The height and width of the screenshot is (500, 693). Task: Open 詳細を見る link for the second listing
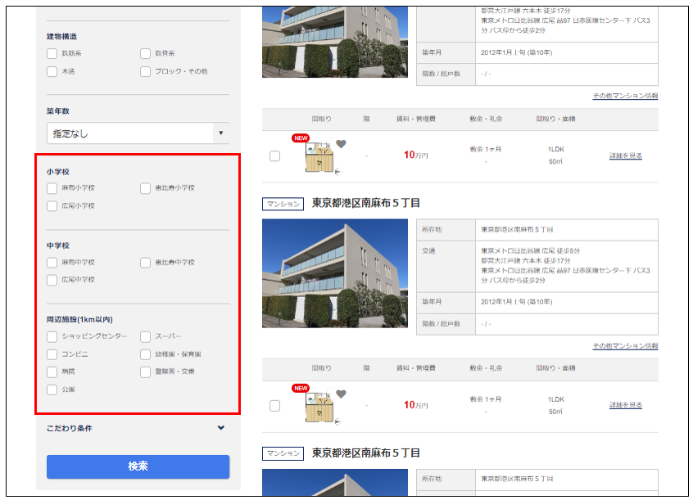(x=625, y=405)
